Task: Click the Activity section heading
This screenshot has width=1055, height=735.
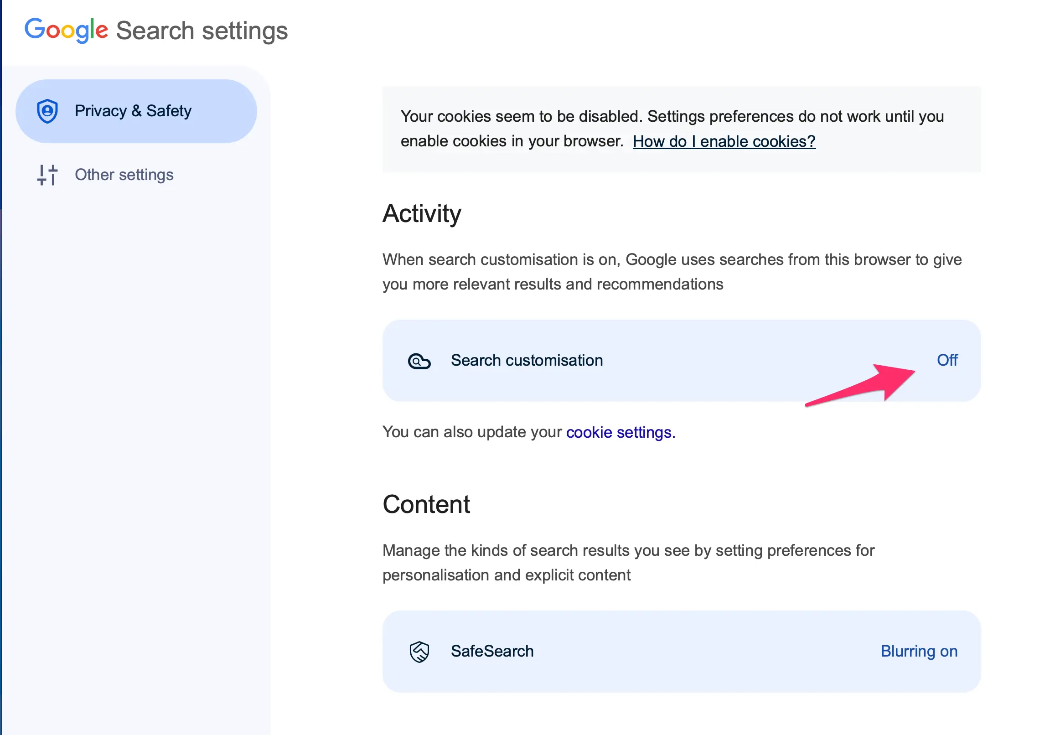Action: tap(421, 213)
